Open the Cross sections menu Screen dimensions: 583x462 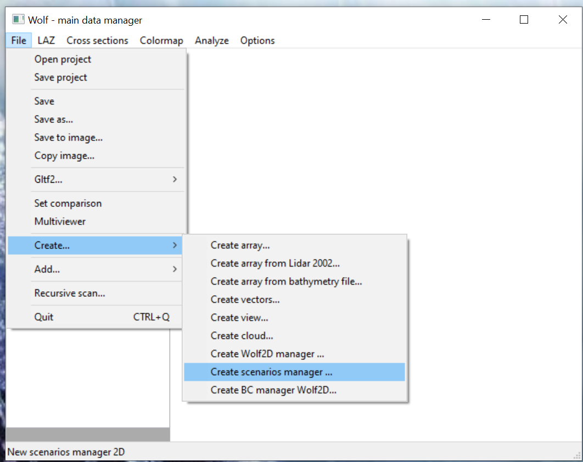pyautogui.click(x=97, y=41)
